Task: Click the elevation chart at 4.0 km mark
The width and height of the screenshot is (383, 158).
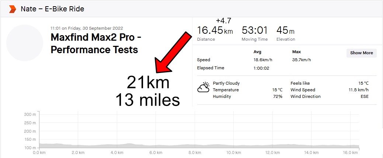Action: pos(117,146)
